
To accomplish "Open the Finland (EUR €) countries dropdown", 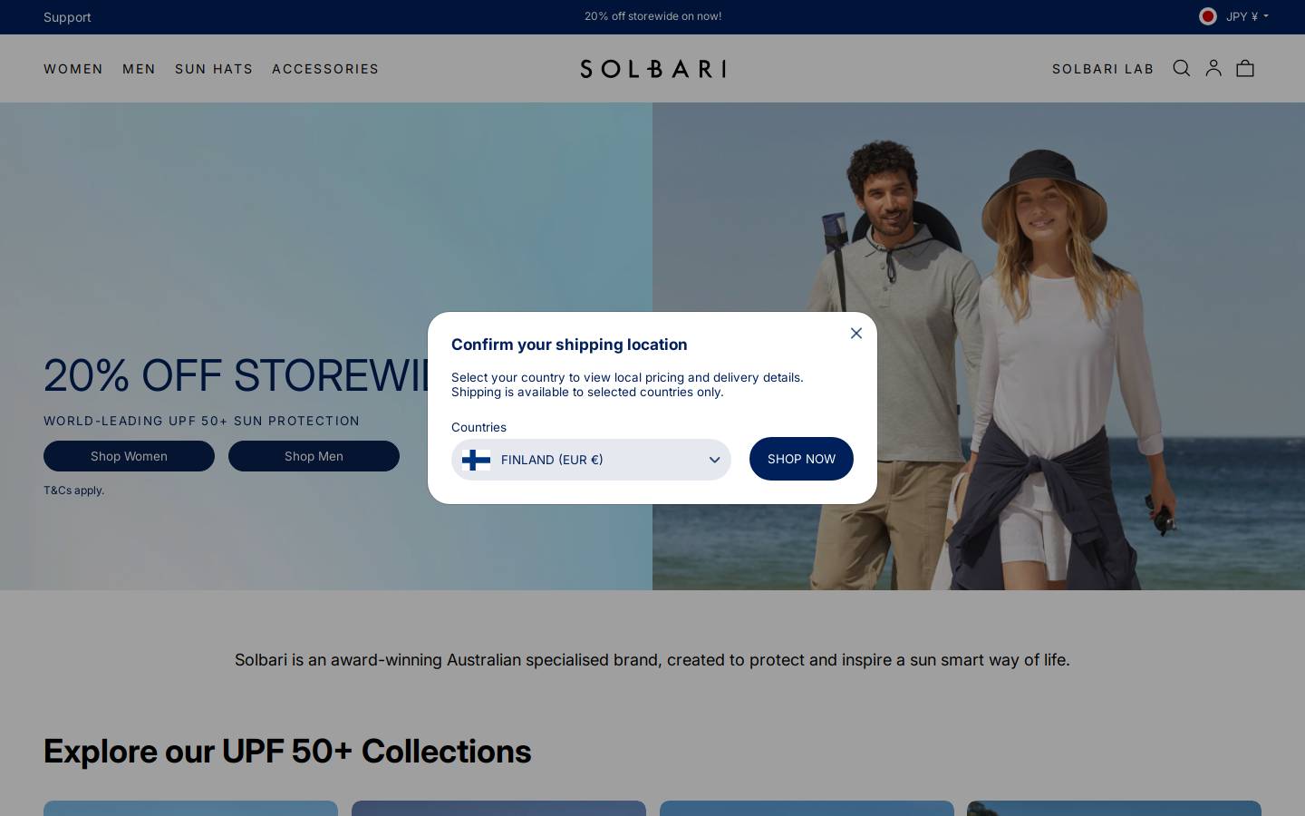I will 591,460.
